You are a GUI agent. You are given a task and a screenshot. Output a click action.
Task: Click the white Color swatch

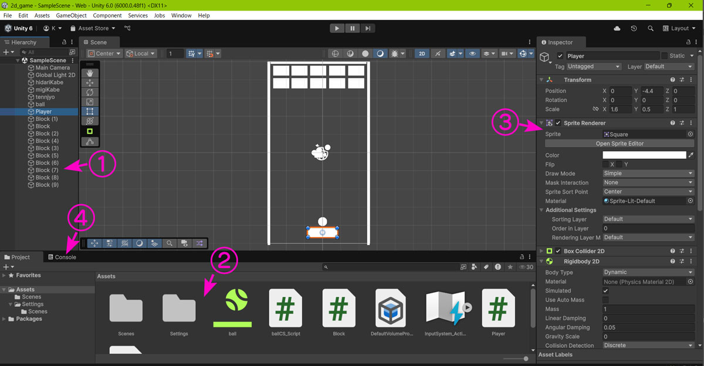click(644, 155)
